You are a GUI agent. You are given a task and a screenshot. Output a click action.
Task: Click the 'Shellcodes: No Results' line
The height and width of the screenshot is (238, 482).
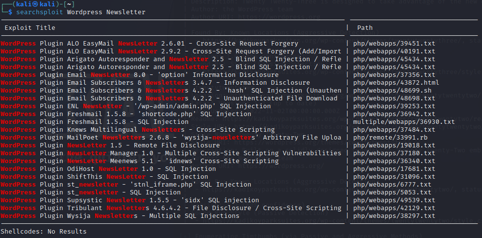(x=44, y=232)
